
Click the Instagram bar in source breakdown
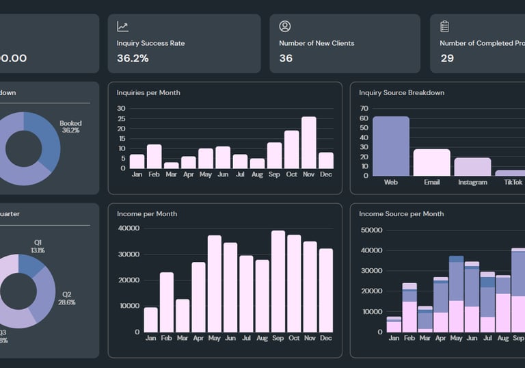[x=473, y=167]
